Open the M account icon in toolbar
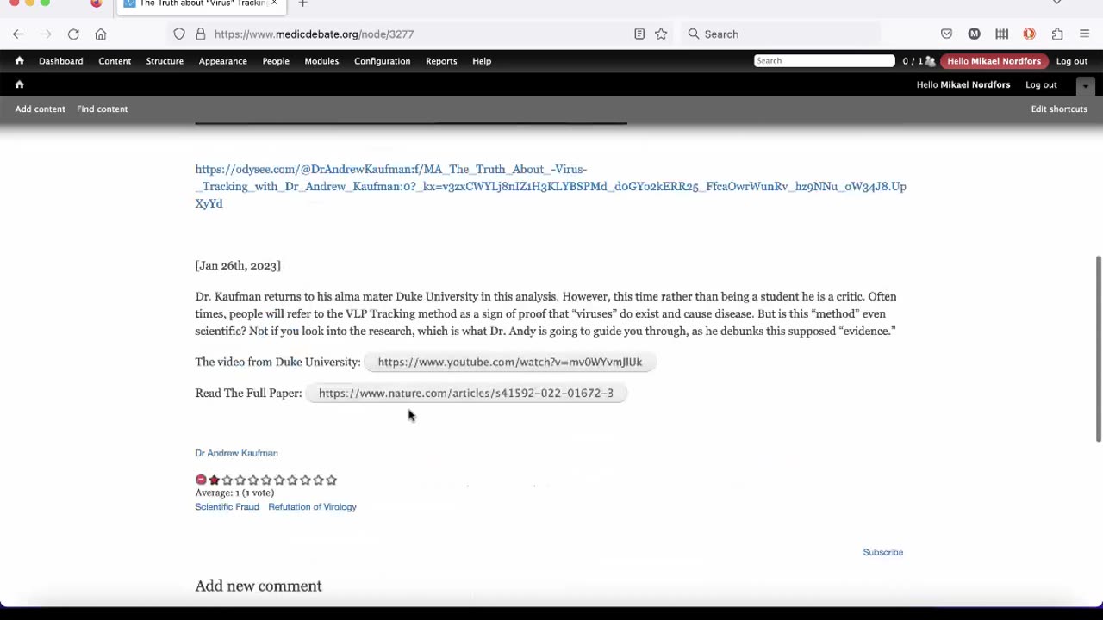The width and height of the screenshot is (1103, 620). (974, 34)
